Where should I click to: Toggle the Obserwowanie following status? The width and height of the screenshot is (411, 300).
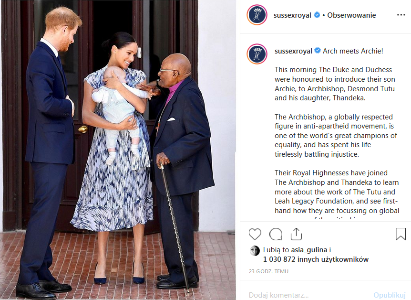pyautogui.click(x=351, y=15)
